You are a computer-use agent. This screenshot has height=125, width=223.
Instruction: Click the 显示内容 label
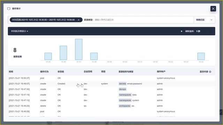[204, 72]
